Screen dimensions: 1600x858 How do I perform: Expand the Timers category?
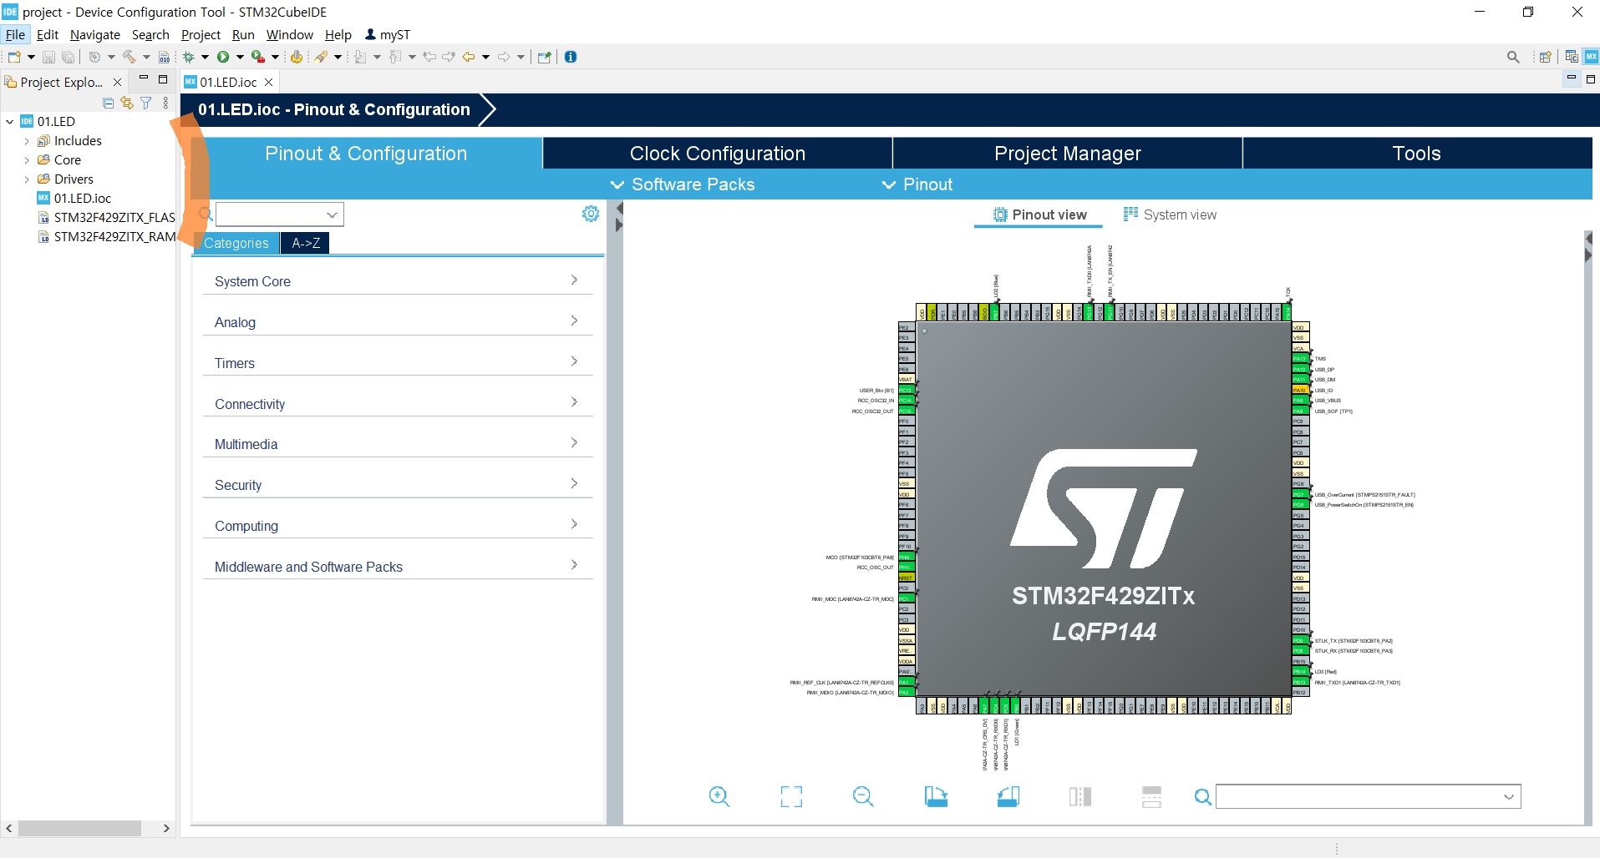pyautogui.click(x=398, y=363)
